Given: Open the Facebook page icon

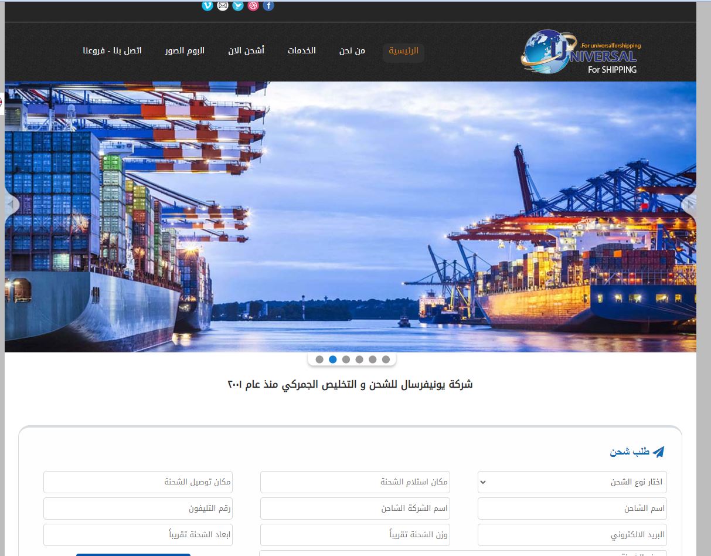Looking at the screenshot, I should (268, 6).
